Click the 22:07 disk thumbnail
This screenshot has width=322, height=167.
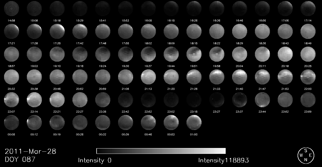pyautogui.click(x=11, y=99)
